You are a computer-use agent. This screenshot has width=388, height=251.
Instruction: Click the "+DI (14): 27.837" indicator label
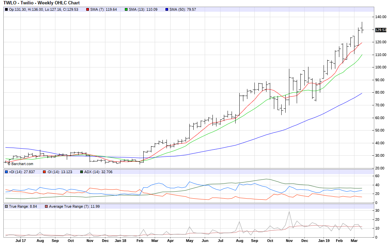(22, 172)
